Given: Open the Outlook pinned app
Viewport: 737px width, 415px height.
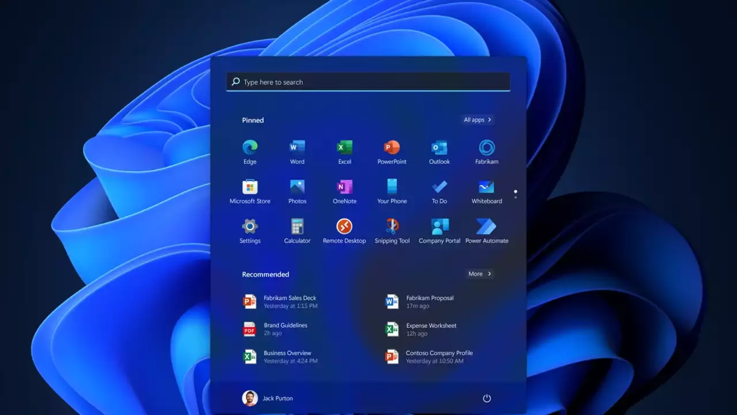Looking at the screenshot, I should click(439, 148).
